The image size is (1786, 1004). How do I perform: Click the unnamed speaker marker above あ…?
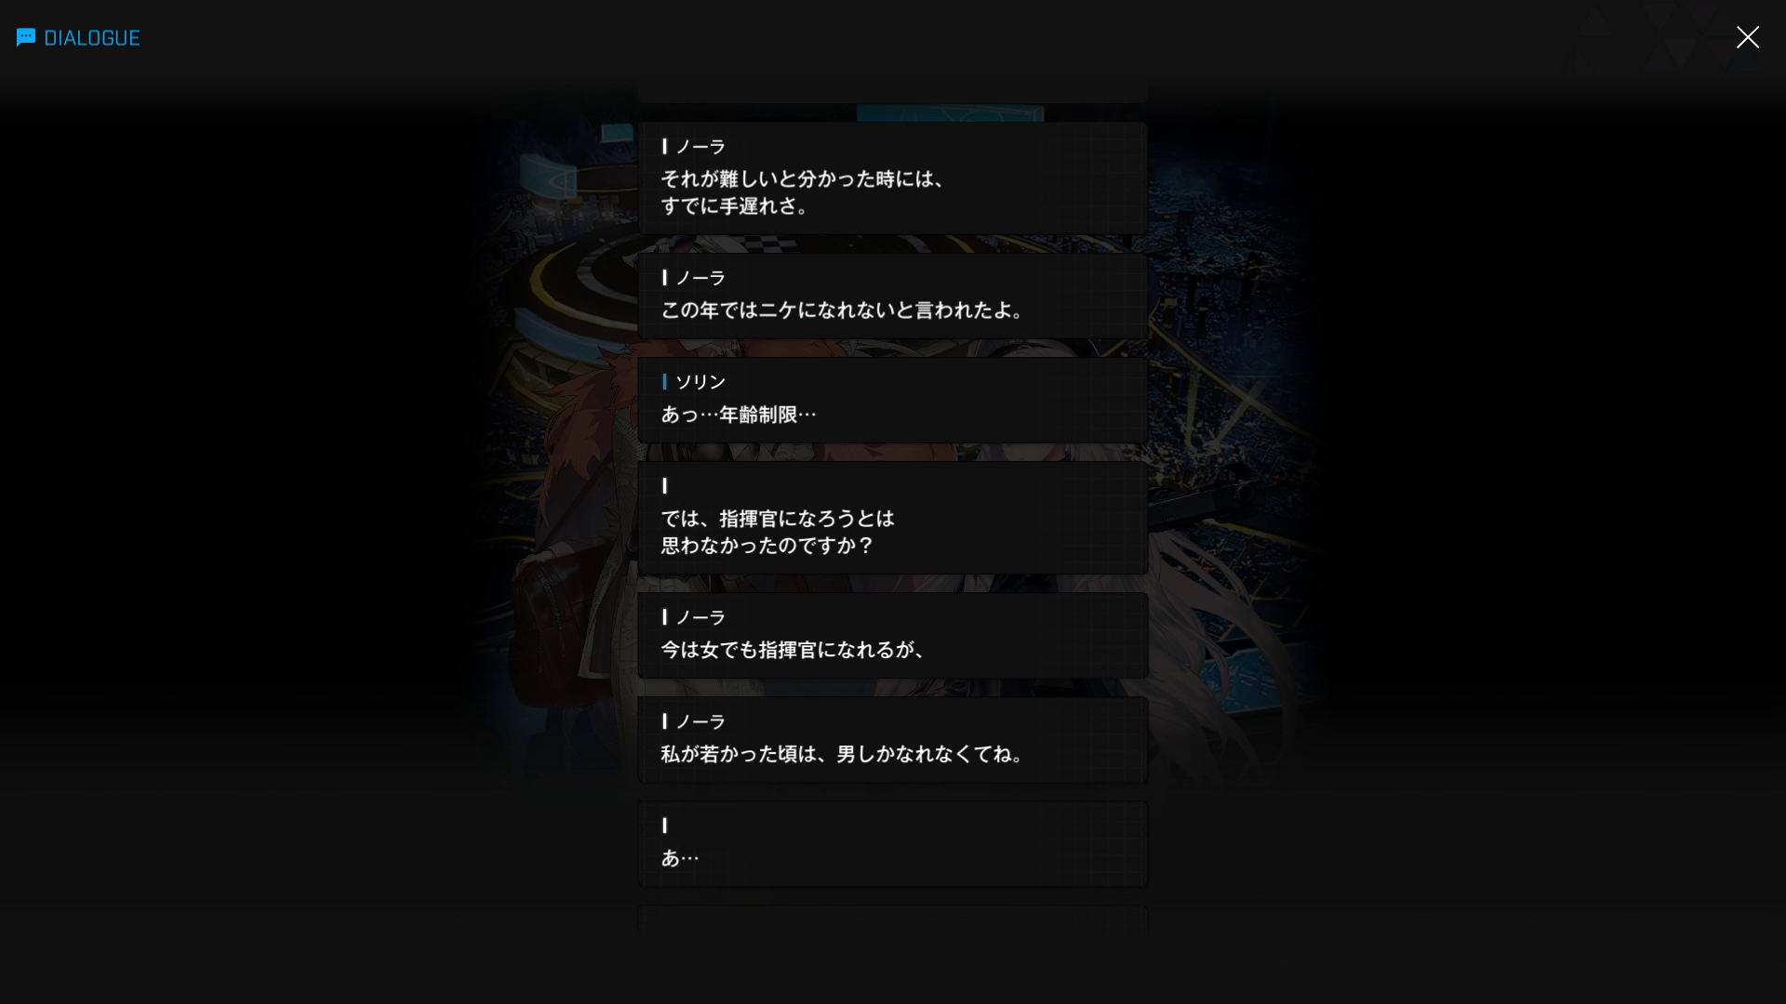pyautogui.click(x=664, y=826)
